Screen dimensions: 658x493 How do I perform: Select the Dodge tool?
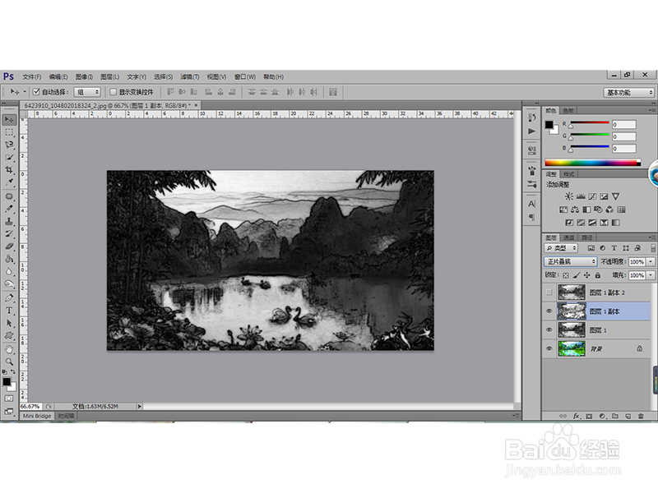(9, 284)
